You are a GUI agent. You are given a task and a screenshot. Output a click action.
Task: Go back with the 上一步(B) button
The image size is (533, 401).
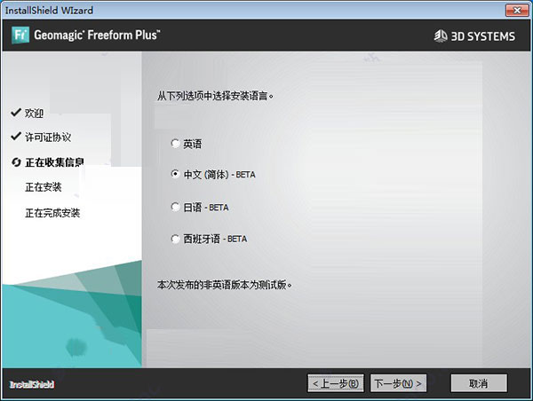point(336,383)
